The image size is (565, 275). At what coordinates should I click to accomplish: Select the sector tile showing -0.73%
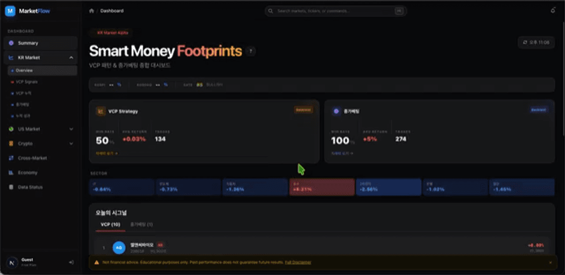point(188,187)
